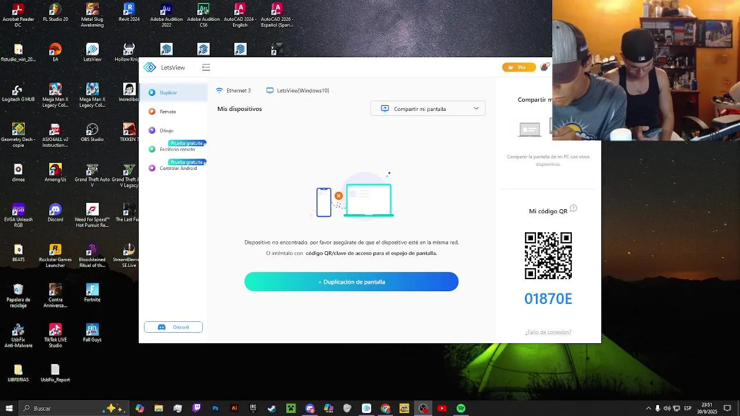Viewport: 740px width, 416px height.
Task: Click the Pro upgrade button
Action: 519,68
